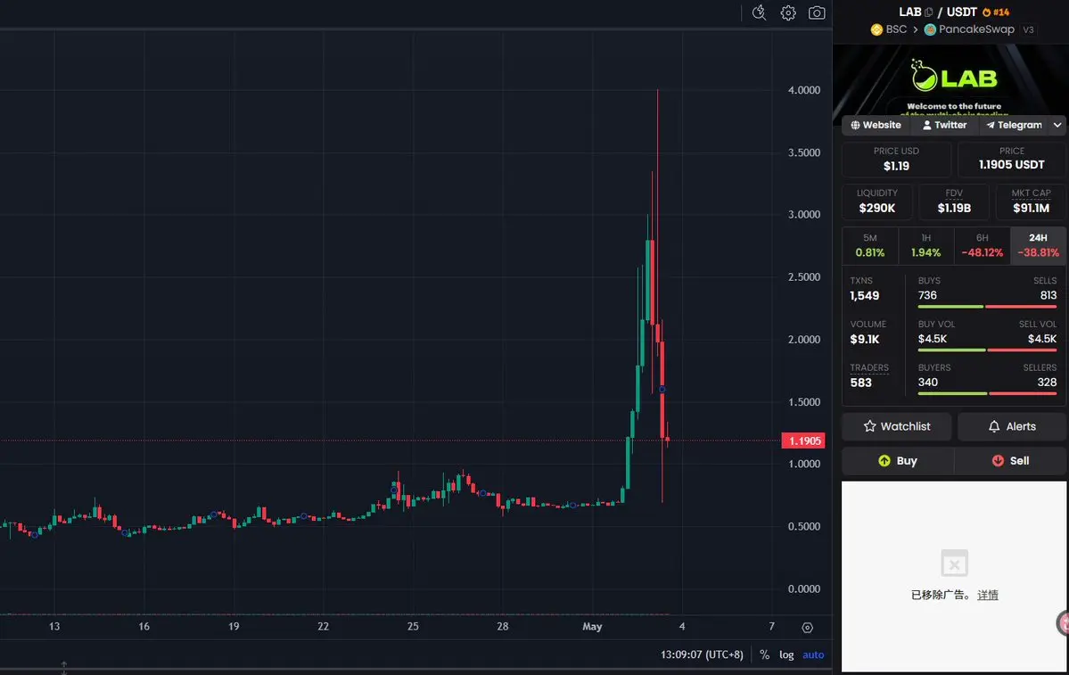Click the #14 trending flame badge
The height and width of the screenshot is (675, 1069).
coord(996,12)
